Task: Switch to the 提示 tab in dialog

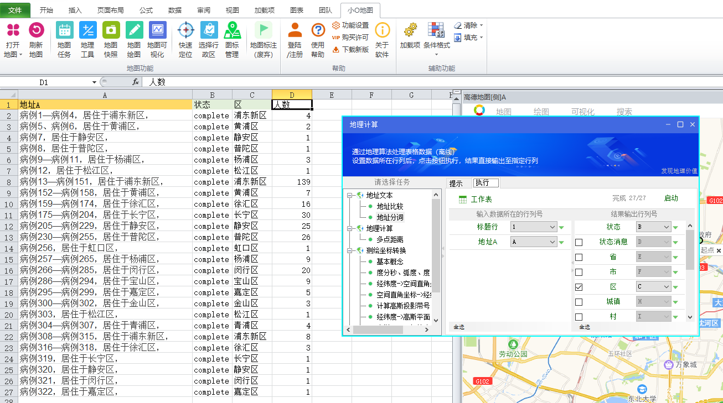Action: 456,184
